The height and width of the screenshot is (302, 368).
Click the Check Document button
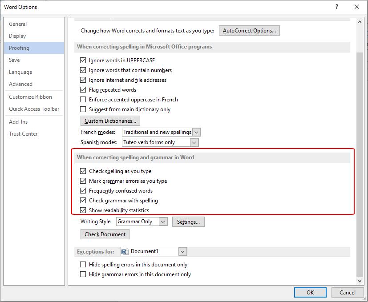(105, 234)
